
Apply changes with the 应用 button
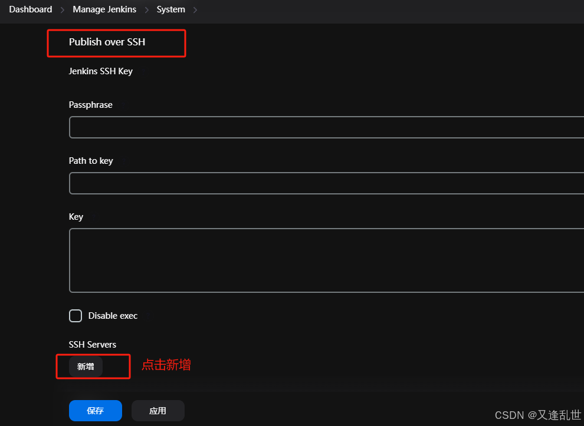pos(158,411)
